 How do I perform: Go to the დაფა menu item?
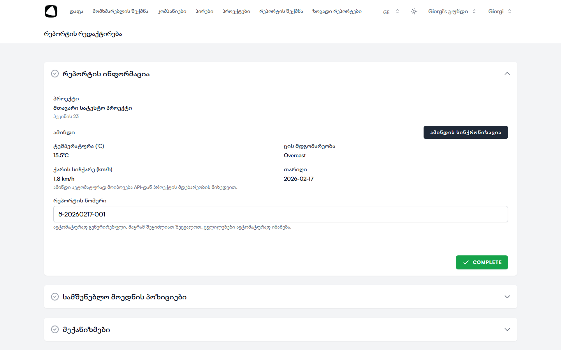click(x=76, y=12)
